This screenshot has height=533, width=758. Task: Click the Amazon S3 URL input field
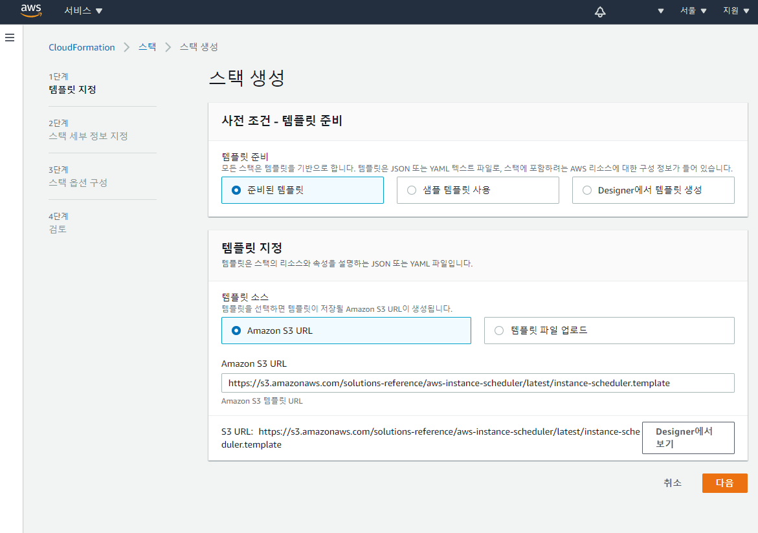click(x=478, y=383)
